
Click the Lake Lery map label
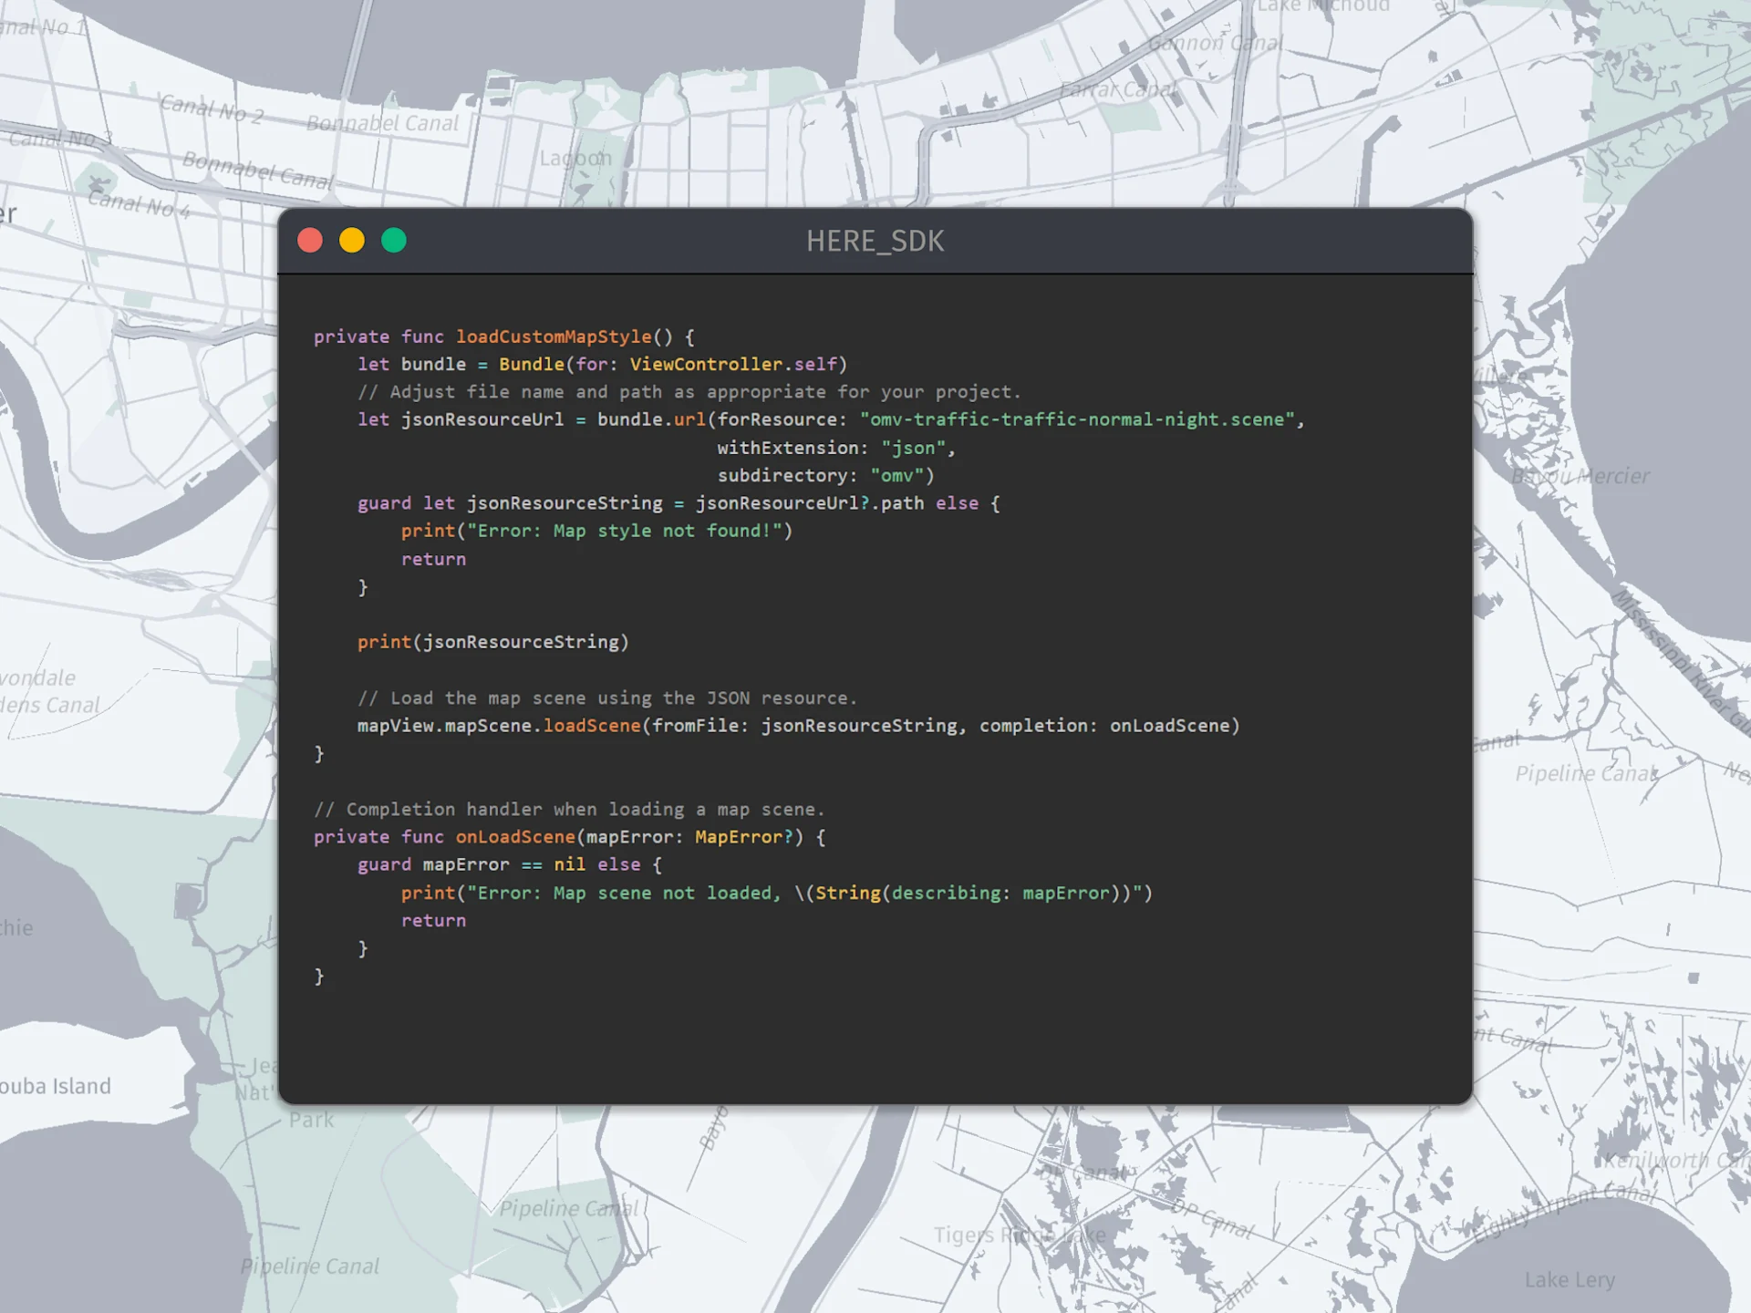1570,1280
